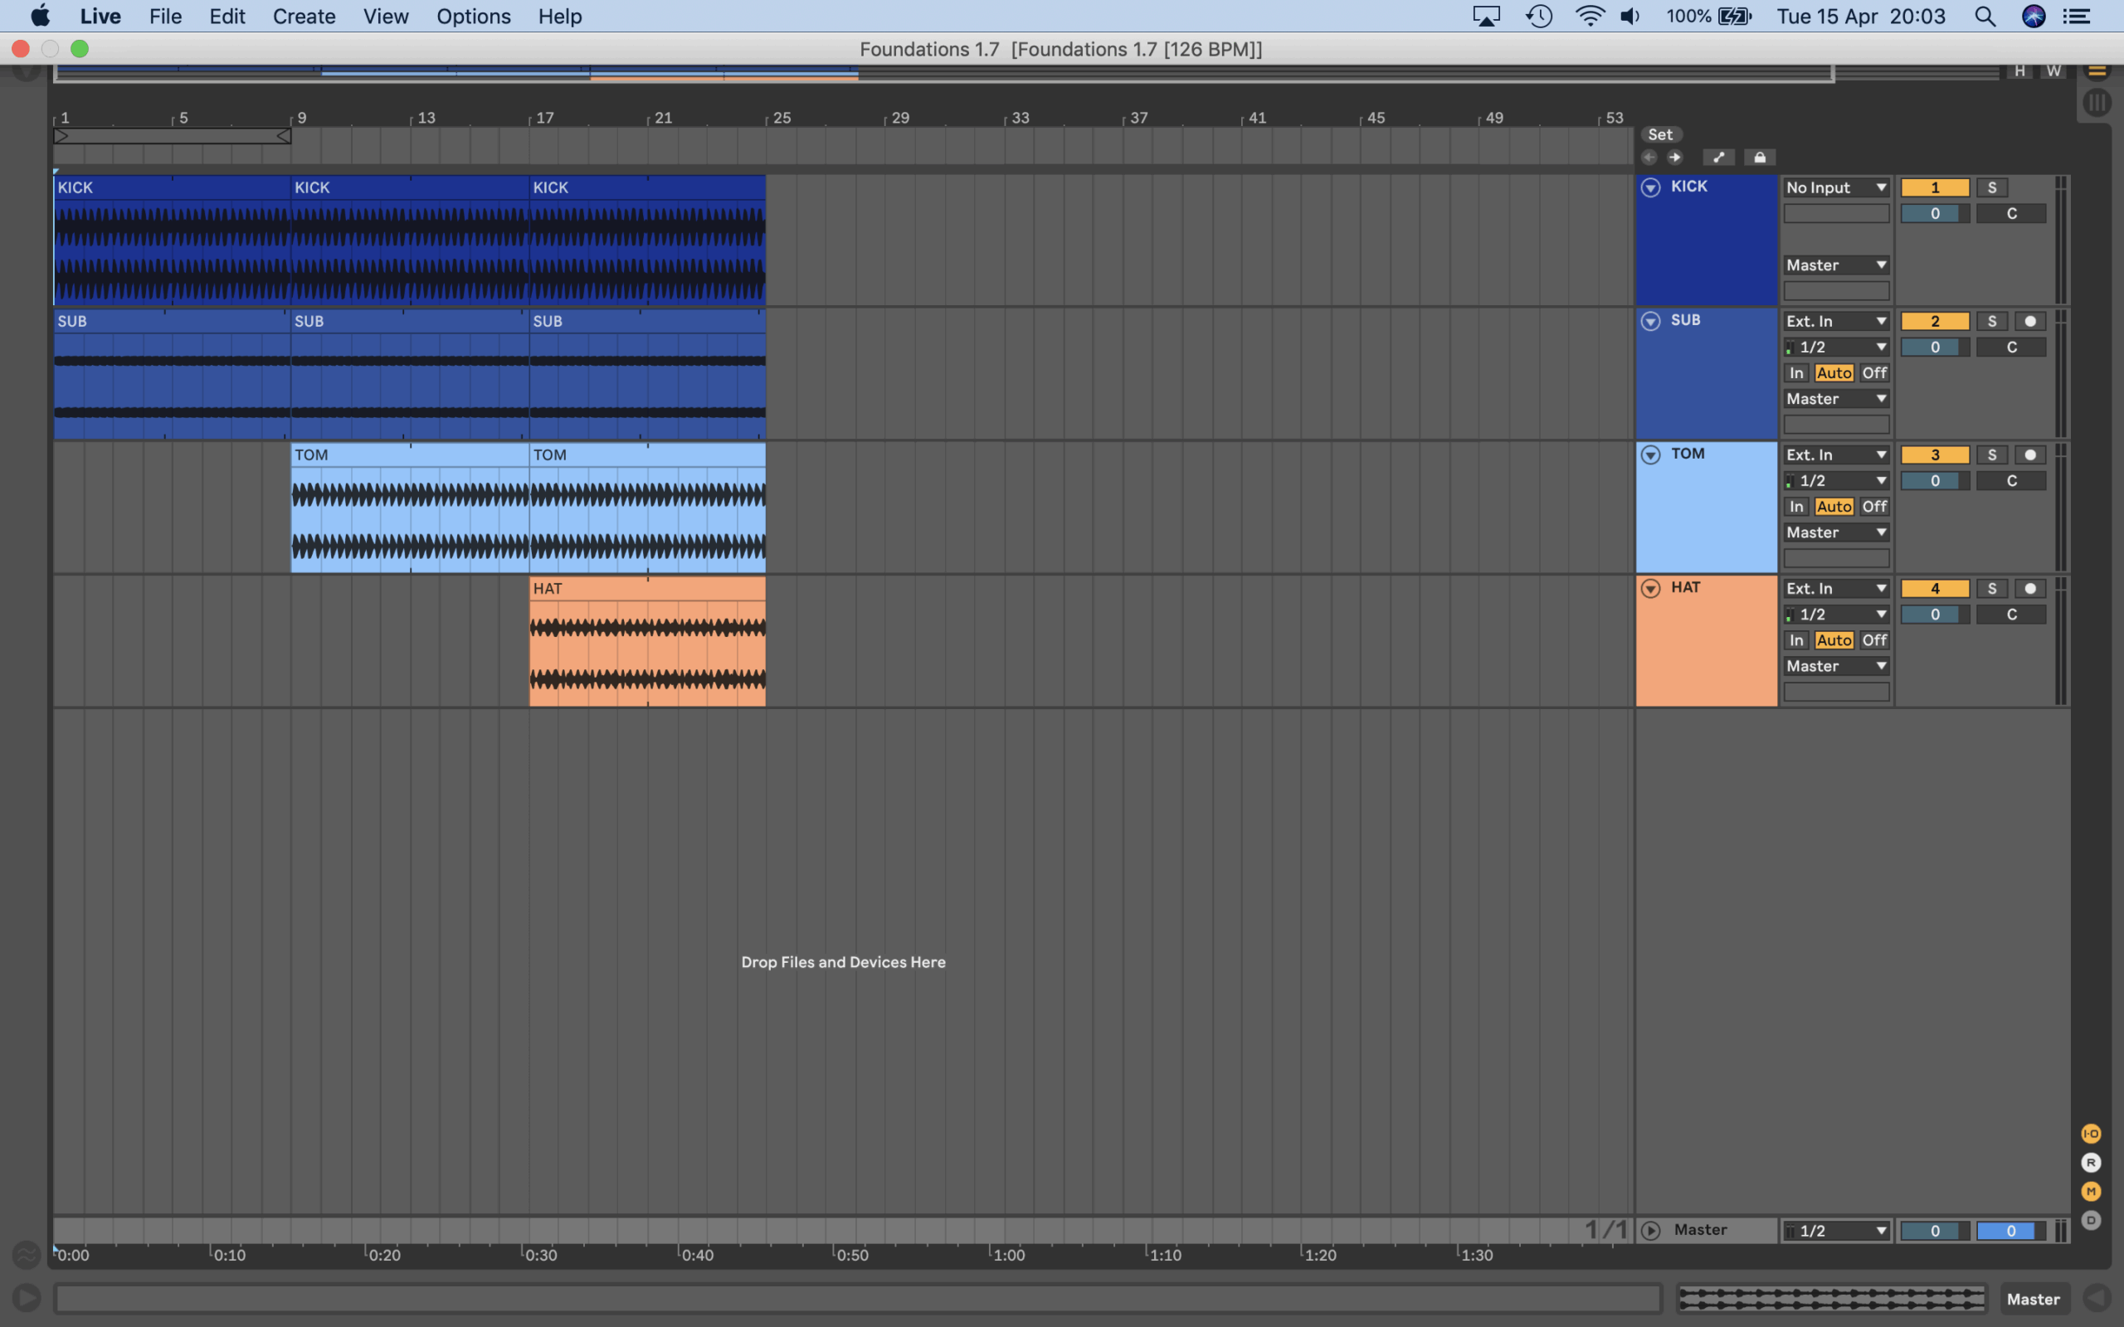Open the KICK No Input dropdown

[1835, 187]
